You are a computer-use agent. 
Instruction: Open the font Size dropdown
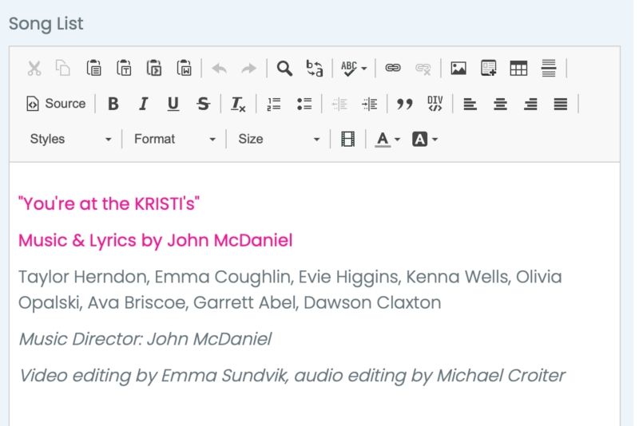click(278, 139)
